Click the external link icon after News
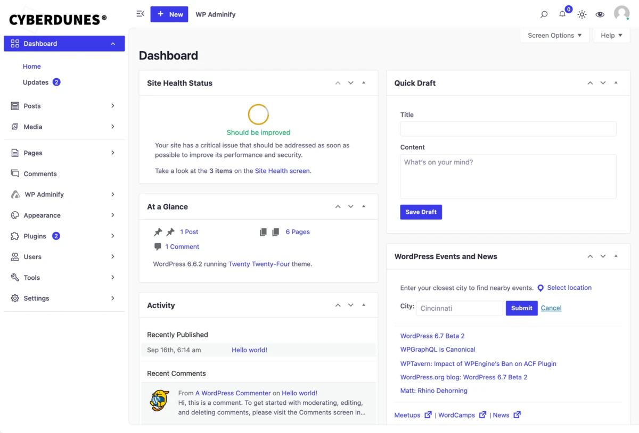Viewport: 639px width, 433px height. tap(517, 414)
